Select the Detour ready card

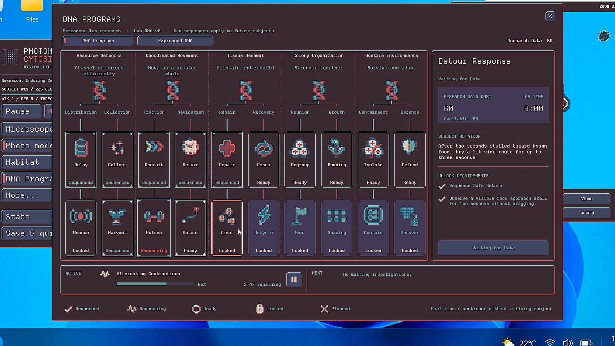pos(190,228)
